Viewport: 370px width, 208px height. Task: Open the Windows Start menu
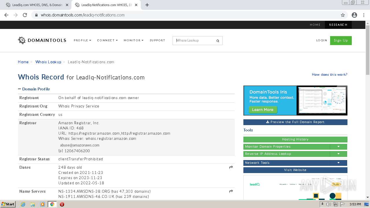pyautogui.click(x=8, y=204)
